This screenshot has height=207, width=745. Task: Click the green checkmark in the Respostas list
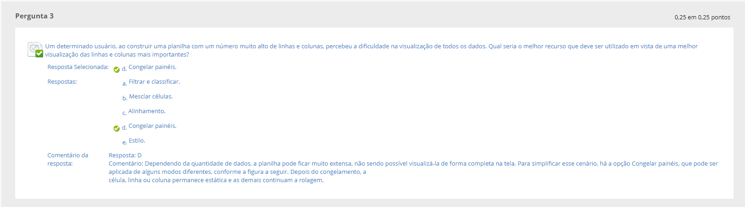click(117, 128)
